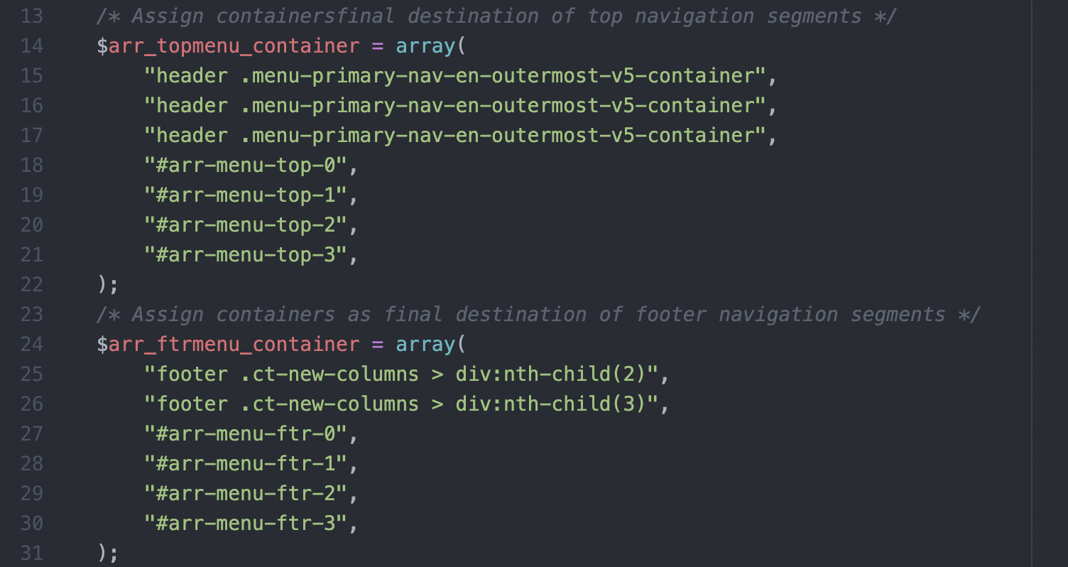Image resolution: width=1068 pixels, height=567 pixels.
Task: Click the div:nth-child(3) footer selector string
Action: pyautogui.click(x=403, y=404)
